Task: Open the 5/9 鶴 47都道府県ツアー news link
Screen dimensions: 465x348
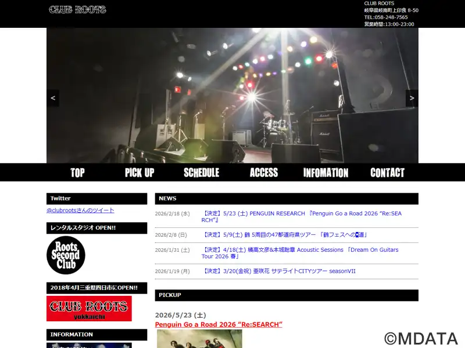Action: [285, 235]
